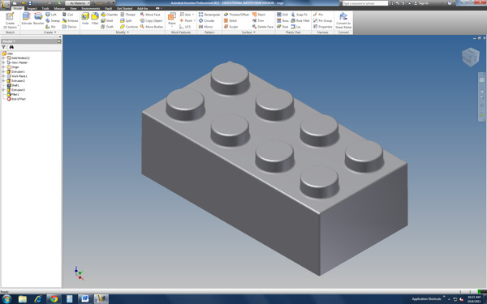Viewport: 487px width, 304px height.
Task: Open the View ribbon tab
Action: coord(73,8)
